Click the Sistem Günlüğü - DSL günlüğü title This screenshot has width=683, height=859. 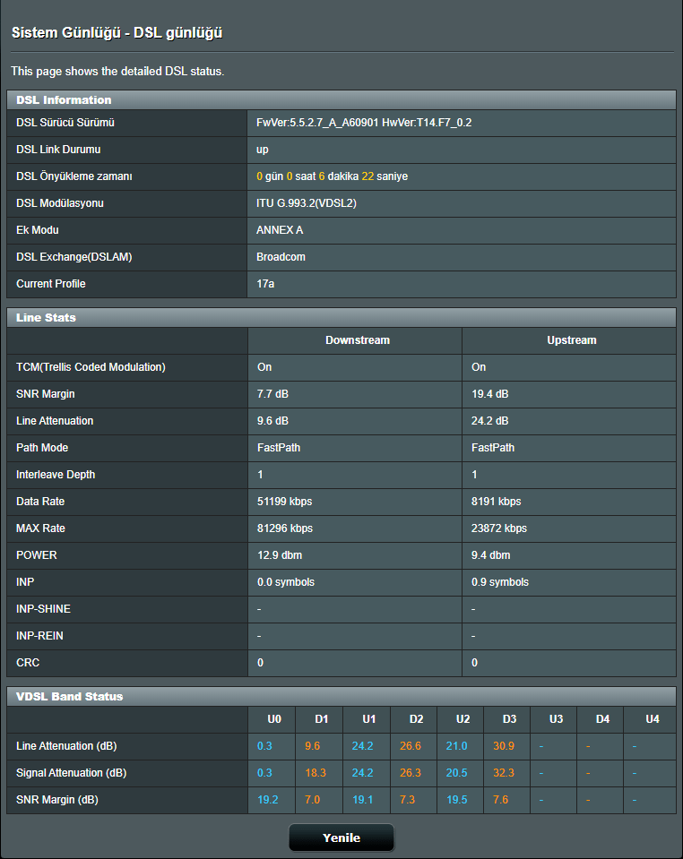coord(117,33)
